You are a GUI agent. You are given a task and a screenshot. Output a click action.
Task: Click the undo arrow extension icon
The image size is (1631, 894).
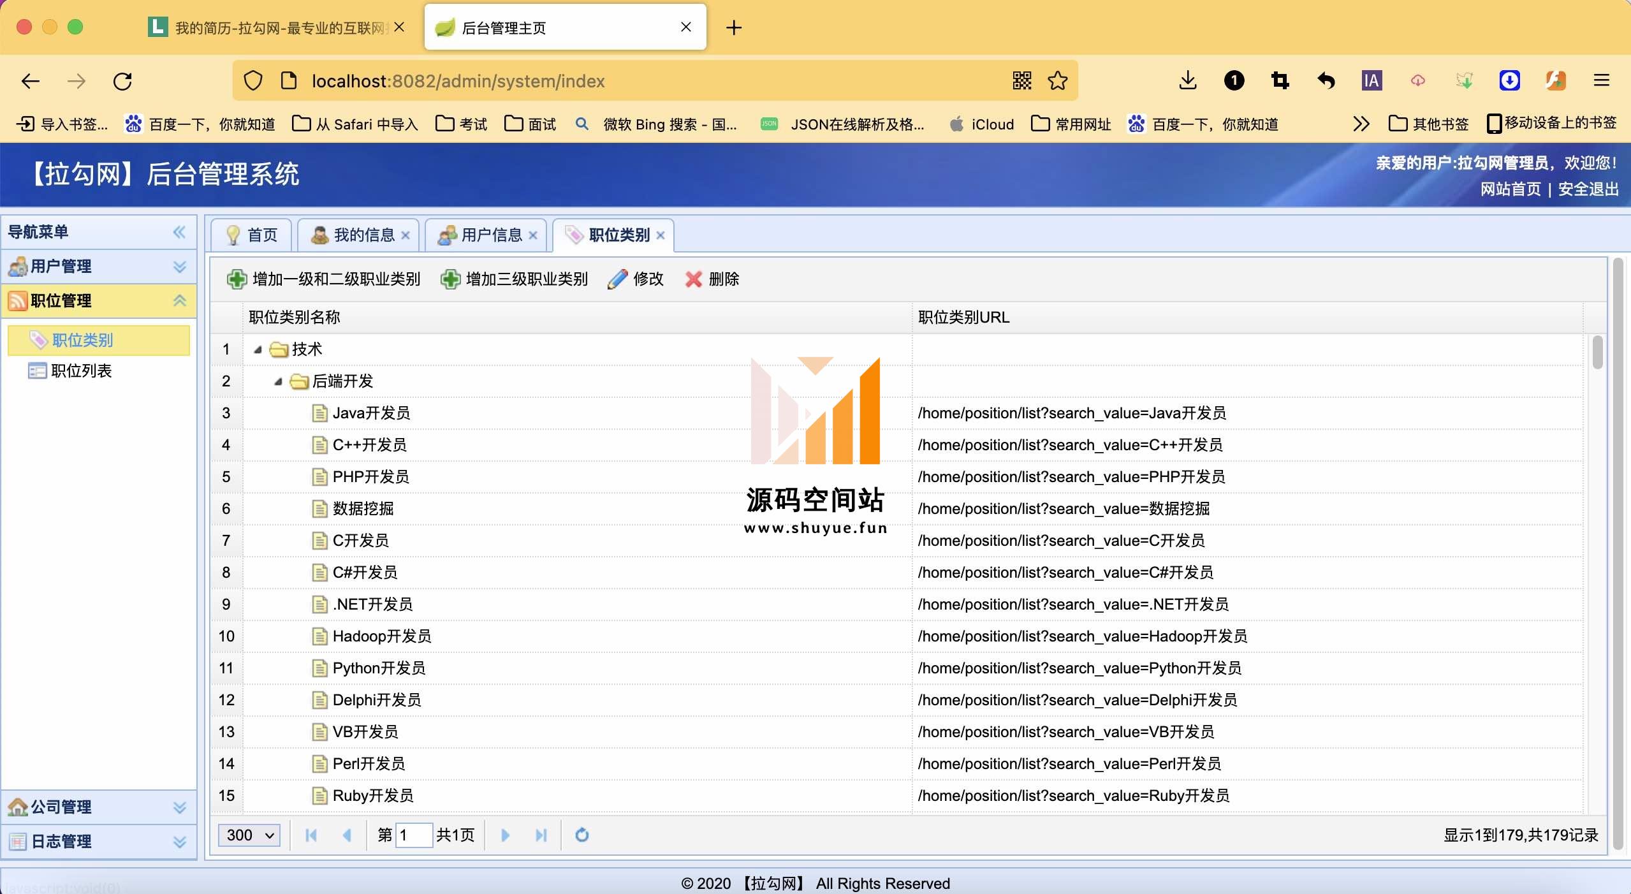tap(1326, 80)
